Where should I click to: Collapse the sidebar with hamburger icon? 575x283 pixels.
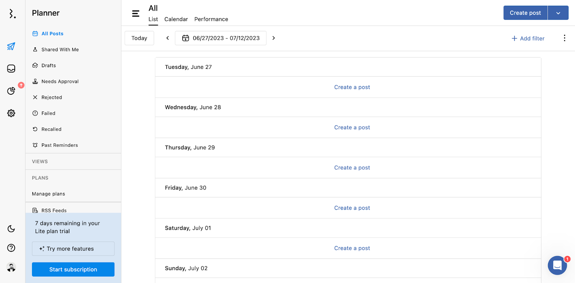[x=135, y=14]
